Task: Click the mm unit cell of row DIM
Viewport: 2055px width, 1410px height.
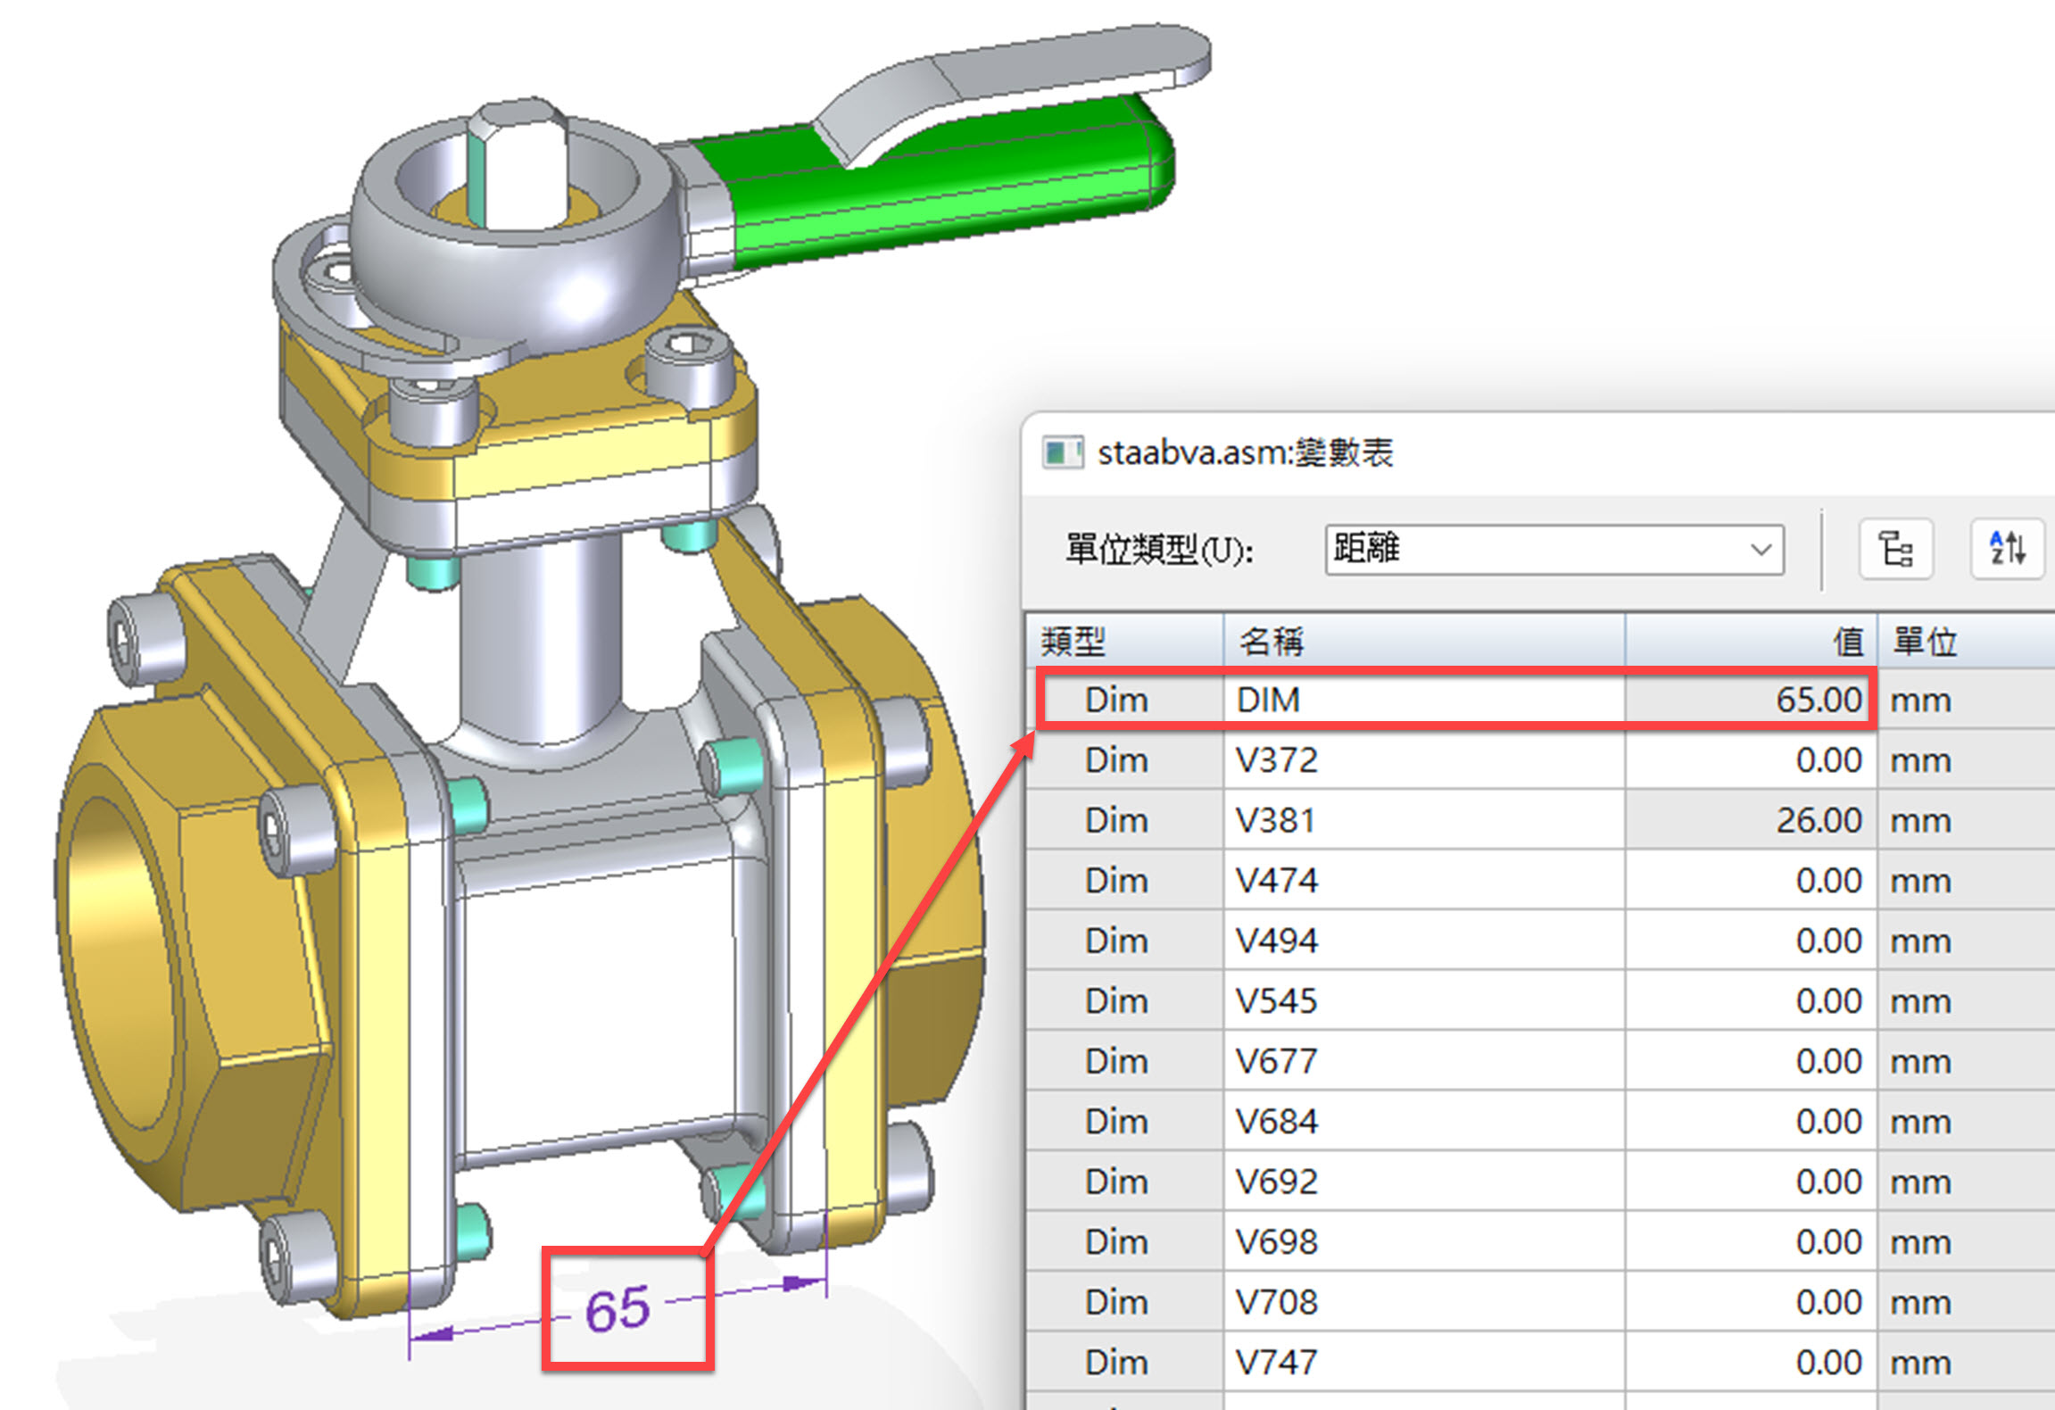Action: coord(1966,700)
